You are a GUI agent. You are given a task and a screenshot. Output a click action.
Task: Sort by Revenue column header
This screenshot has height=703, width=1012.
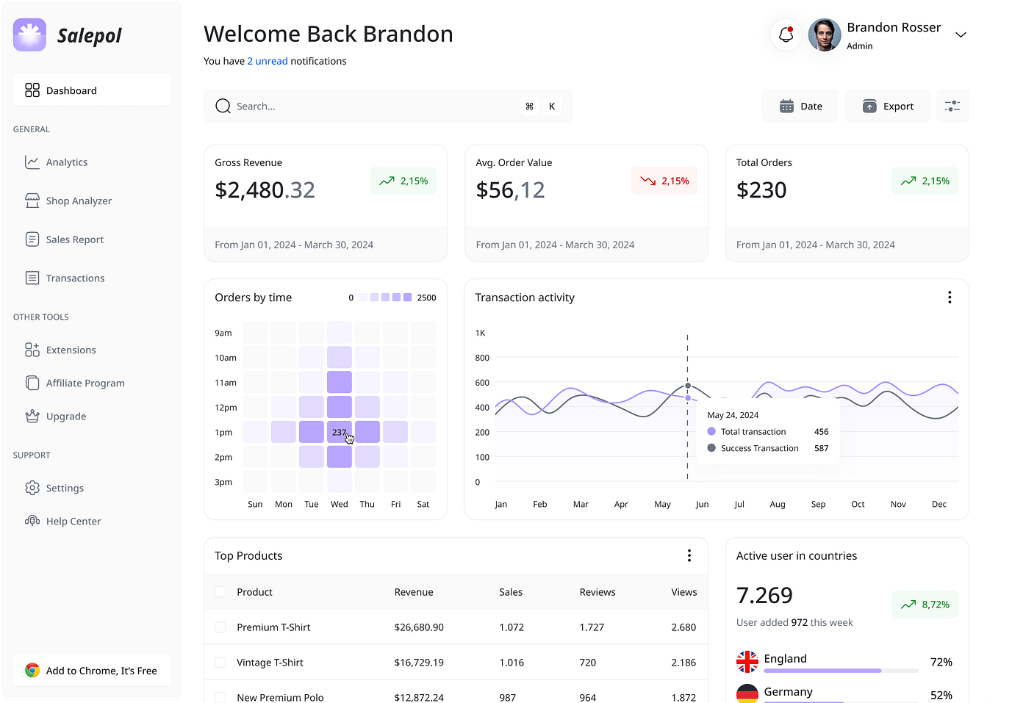click(x=414, y=592)
